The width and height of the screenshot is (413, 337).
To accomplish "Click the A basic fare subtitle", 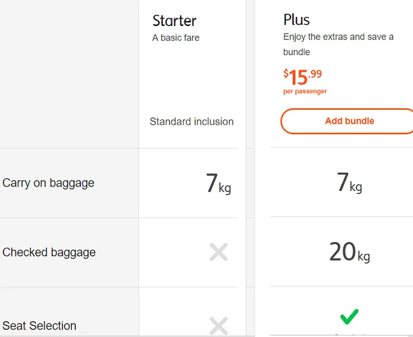I will [176, 38].
